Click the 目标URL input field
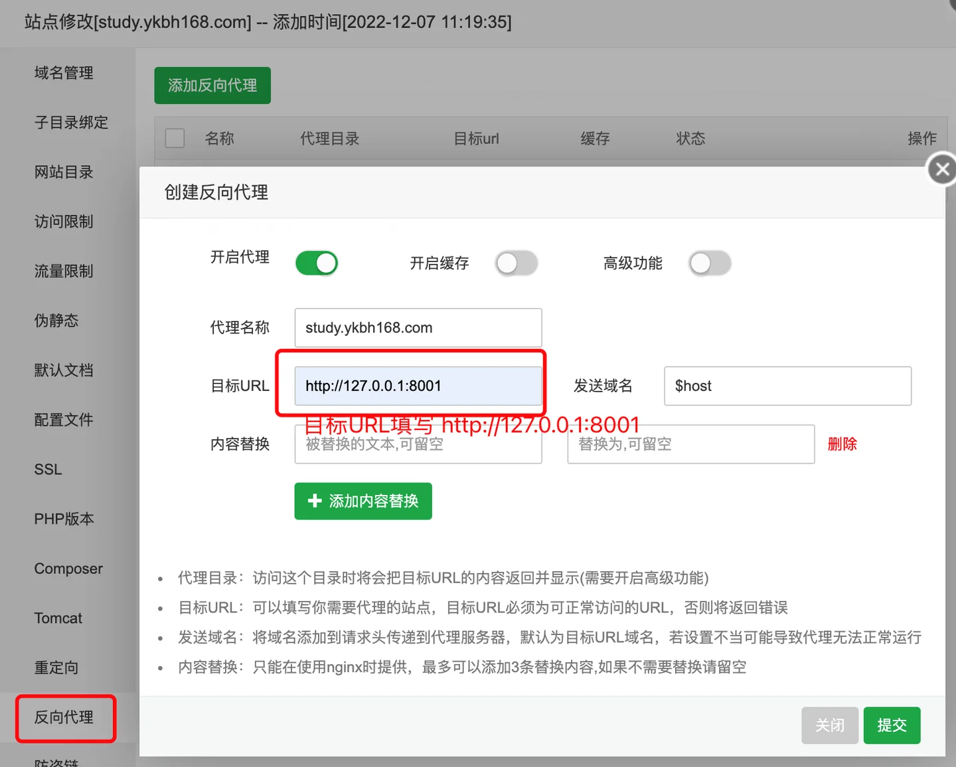Image resolution: width=956 pixels, height=767 pixels. click(x=418, y=386)
